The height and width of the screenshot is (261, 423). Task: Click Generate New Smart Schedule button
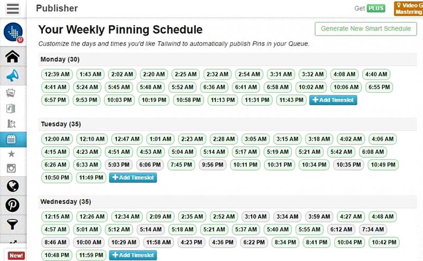point(365,28)
